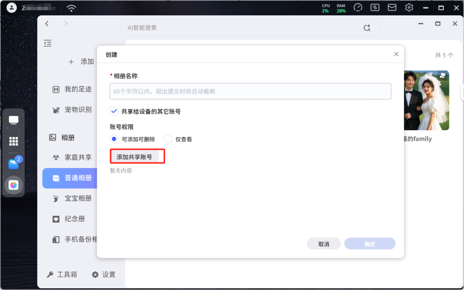Image resolution: width=464 pixels, height=290 pixels.
Task: Open the app grid launcher in the dock
Action: (x=13, y=141)
